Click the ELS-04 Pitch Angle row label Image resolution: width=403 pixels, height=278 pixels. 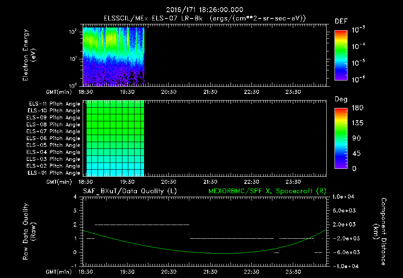tap(54, 152)
